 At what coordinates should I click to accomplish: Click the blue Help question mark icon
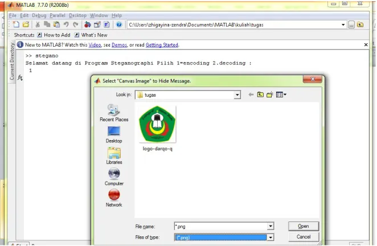119,24
